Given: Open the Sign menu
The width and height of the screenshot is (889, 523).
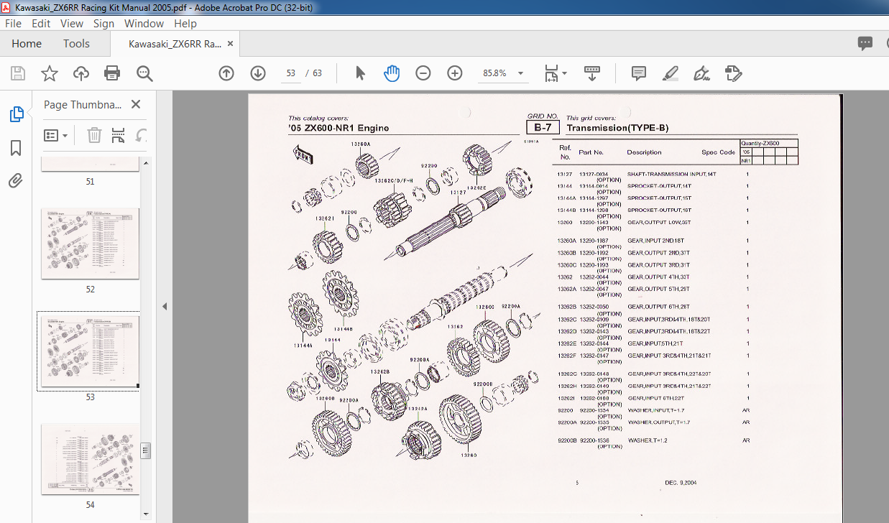Looking at the screenshot, I should coord(103,23).
